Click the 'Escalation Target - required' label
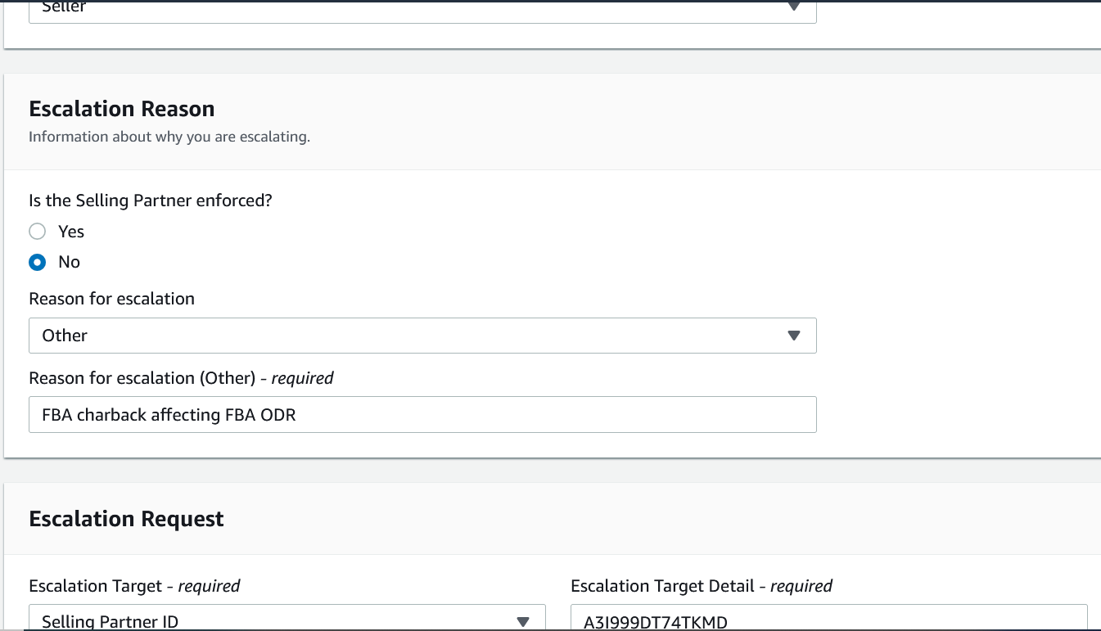This screenshot has height=631, width=1101. point(134,586)
